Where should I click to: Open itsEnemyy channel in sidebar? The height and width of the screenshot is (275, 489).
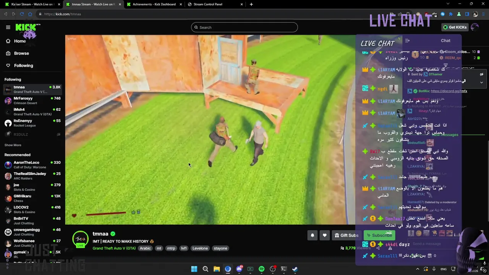click(x=32, y=123)
